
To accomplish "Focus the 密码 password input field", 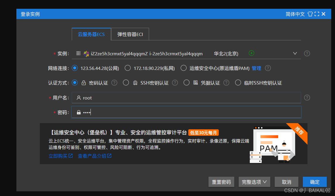I will [186, 112].
